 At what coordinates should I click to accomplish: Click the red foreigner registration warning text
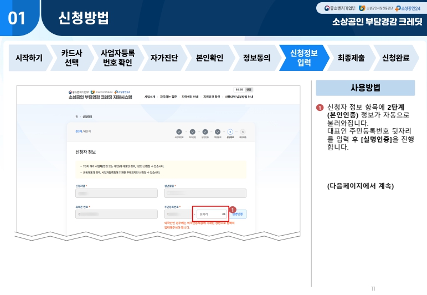[x=199, y=225]
